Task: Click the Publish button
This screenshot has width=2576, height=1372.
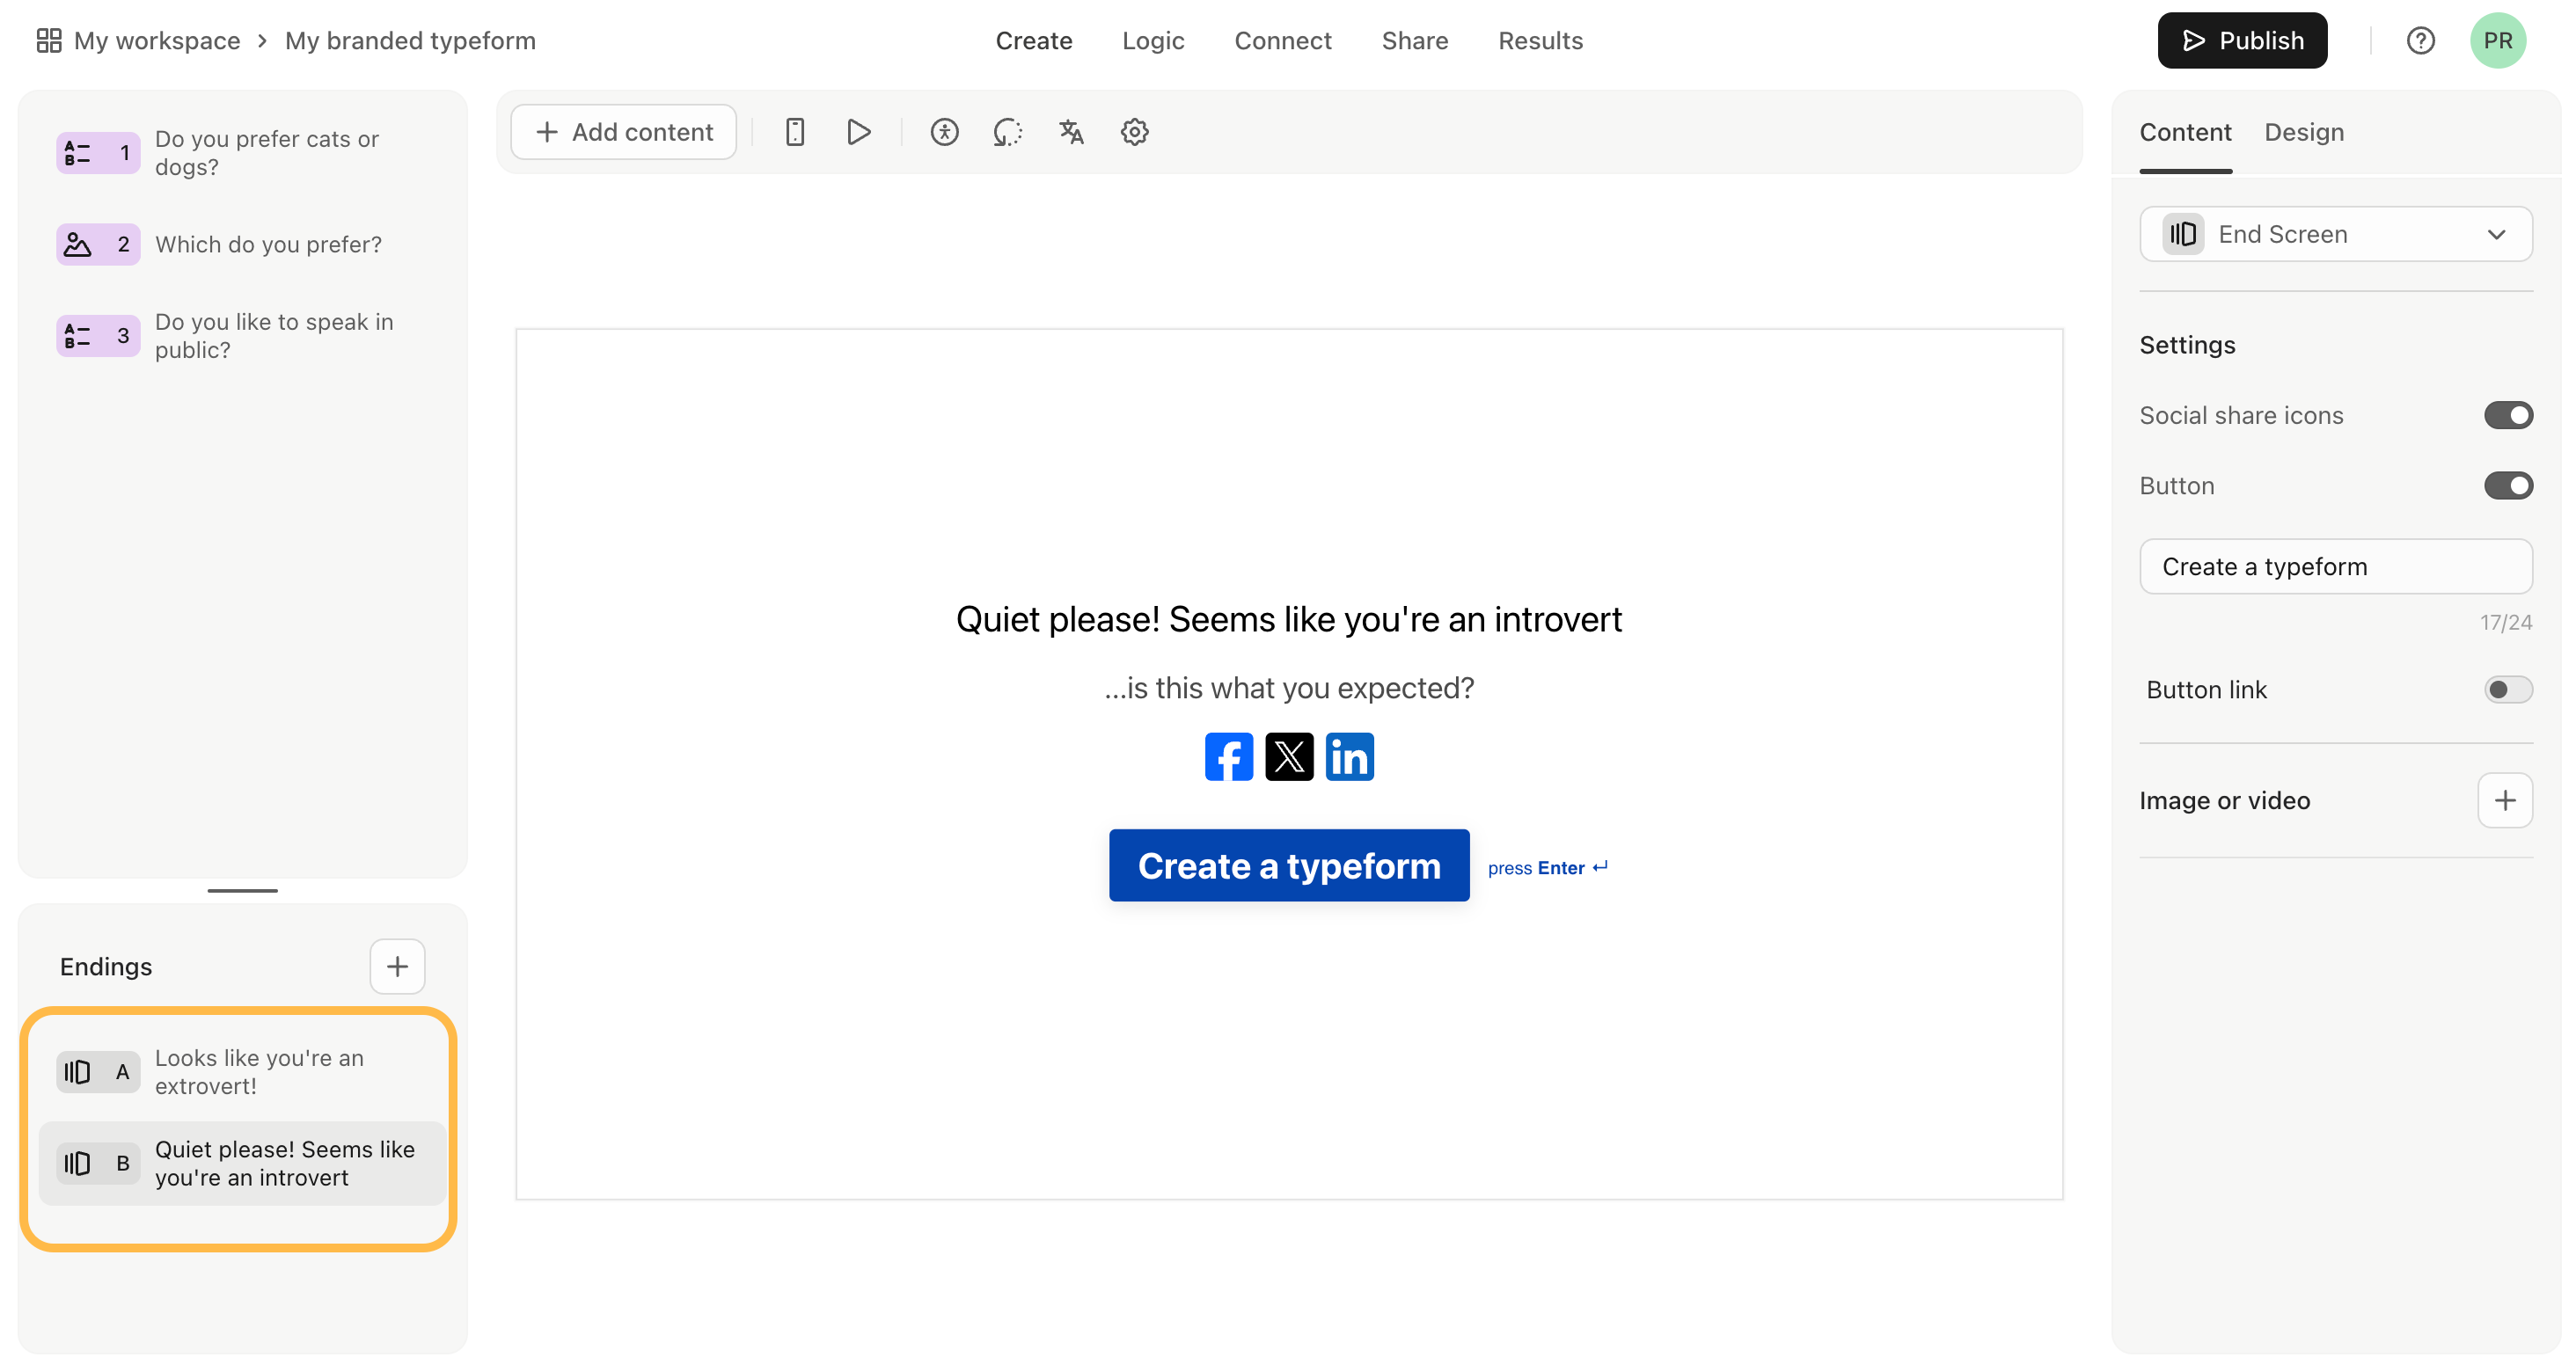Action: (x=2241, y=41)
